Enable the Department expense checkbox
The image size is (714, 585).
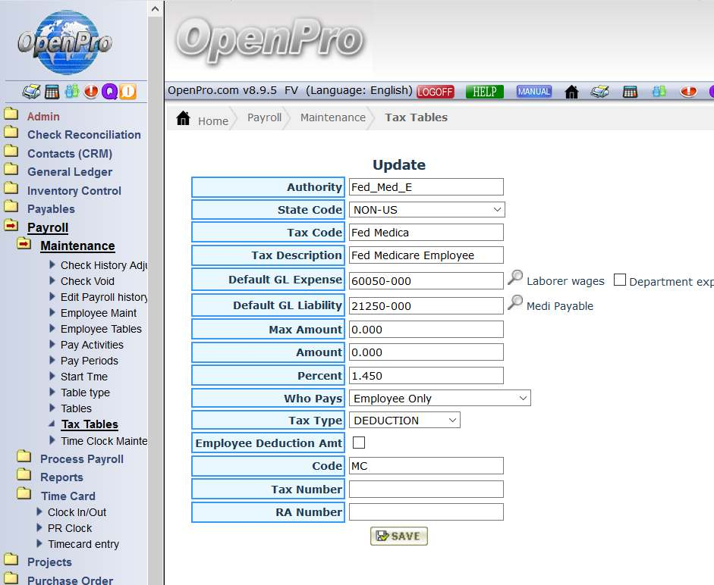pyautogui.click(x=620, y=280)
